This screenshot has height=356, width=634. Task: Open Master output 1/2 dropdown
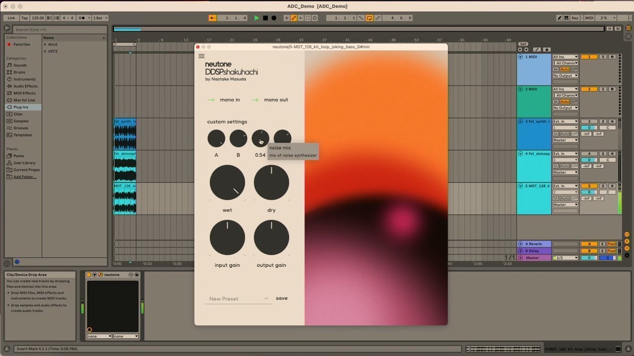tap(566, 258)
